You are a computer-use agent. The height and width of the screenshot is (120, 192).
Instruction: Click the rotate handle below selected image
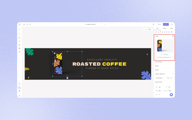coord(67,78)
